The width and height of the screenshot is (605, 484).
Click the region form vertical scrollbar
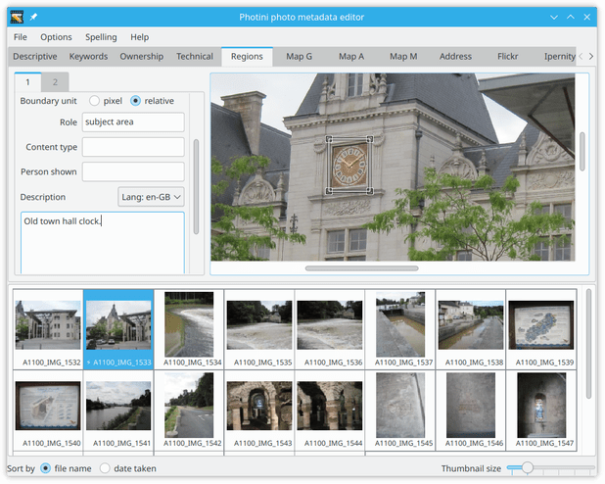pos(196,186)
